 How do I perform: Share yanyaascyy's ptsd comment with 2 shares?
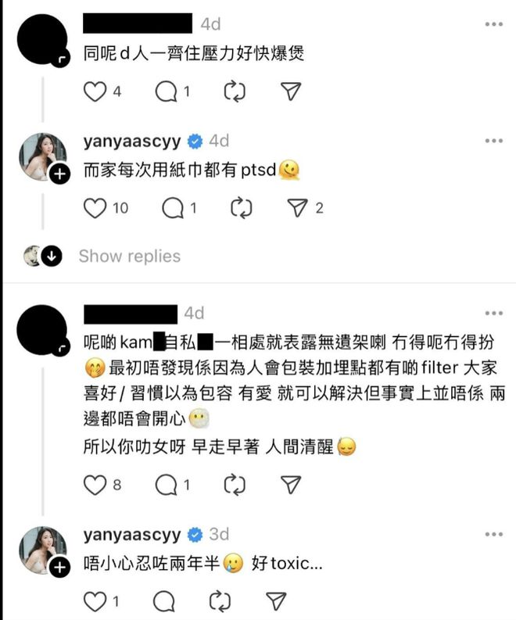pyautogui.click(x=297, y=208)
